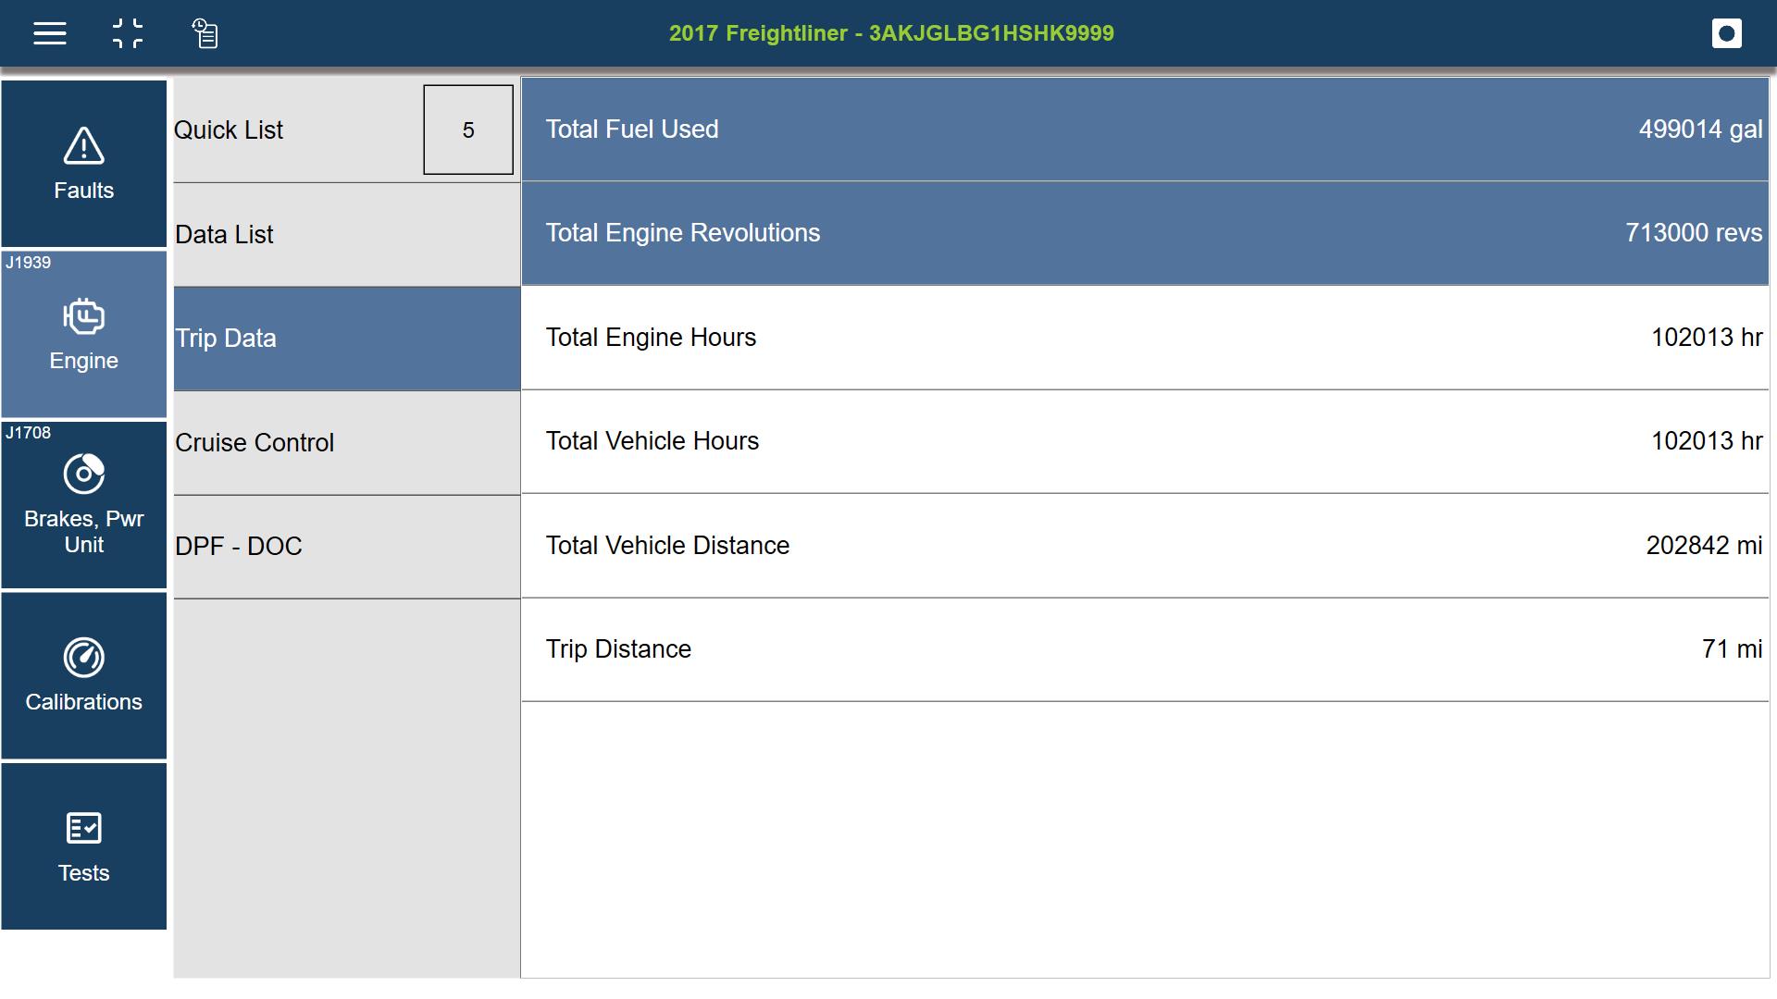1777x999 pixels.
Task: Click the screen capture record icon
Action: (1726, 34)
